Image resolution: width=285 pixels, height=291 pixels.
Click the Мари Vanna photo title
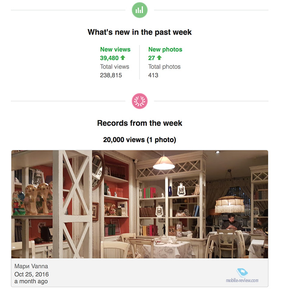31,266
